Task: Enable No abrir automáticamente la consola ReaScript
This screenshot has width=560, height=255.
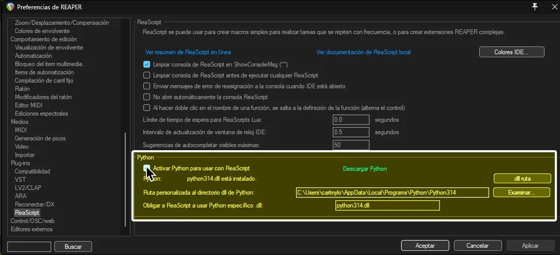Action: 146,97
